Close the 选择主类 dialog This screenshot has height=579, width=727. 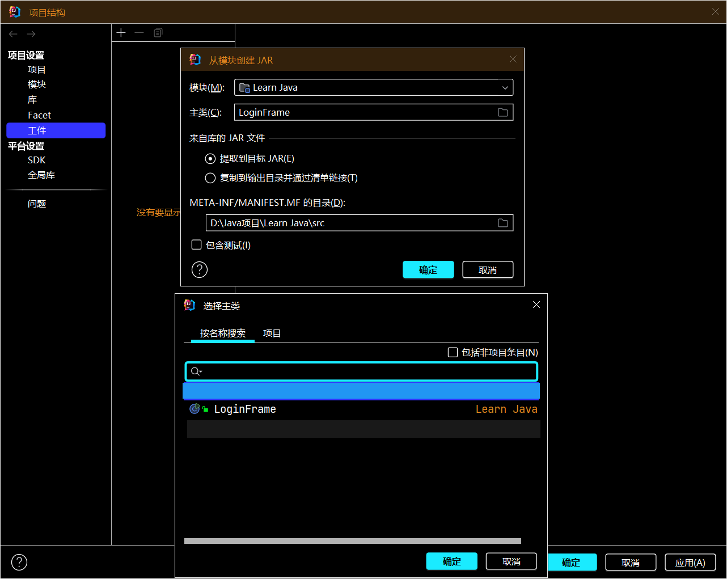[536, 305]
